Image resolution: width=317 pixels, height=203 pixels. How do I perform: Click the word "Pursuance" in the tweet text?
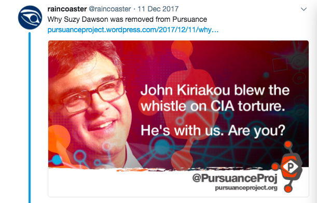coord(189,19)
